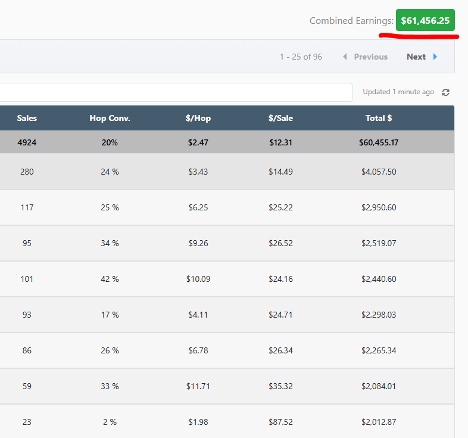Click the Total $ cell $2,950.60
The height and width of the screenshot is (438, 468).
click(379, 207)
